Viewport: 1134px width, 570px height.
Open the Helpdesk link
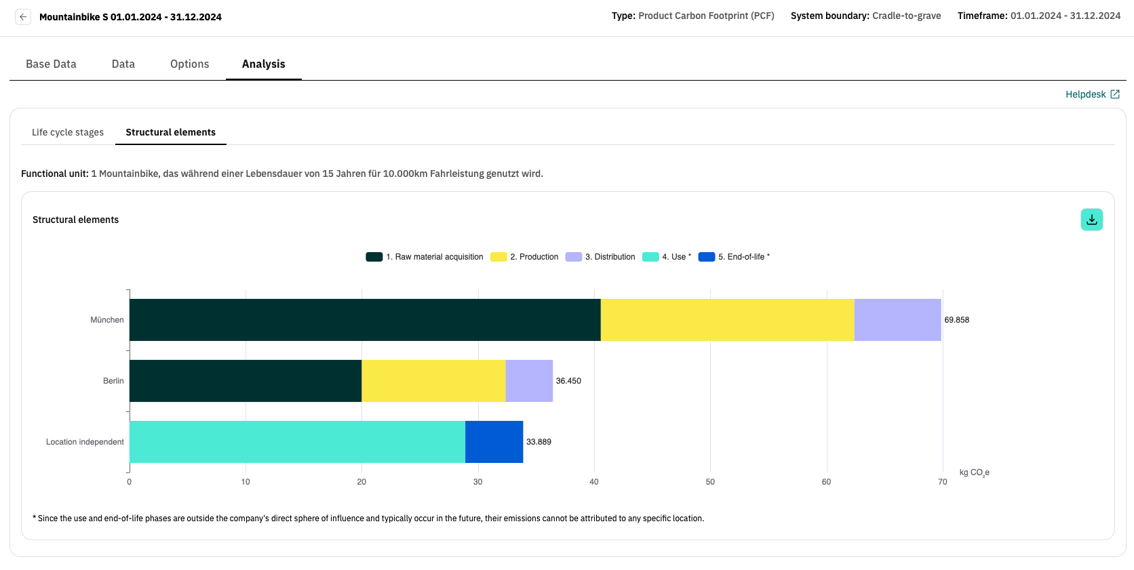click(x=1085, y=94)
